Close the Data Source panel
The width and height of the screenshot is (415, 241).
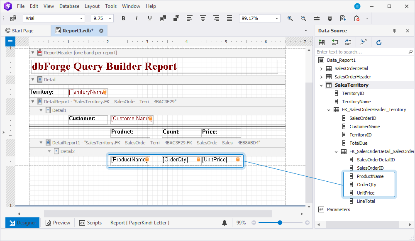[408, 31]
